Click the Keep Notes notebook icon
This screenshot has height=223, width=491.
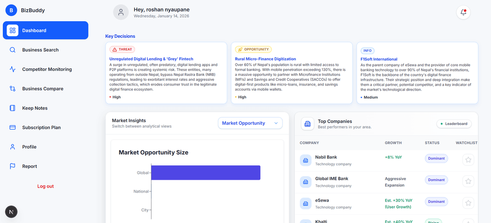13,108
